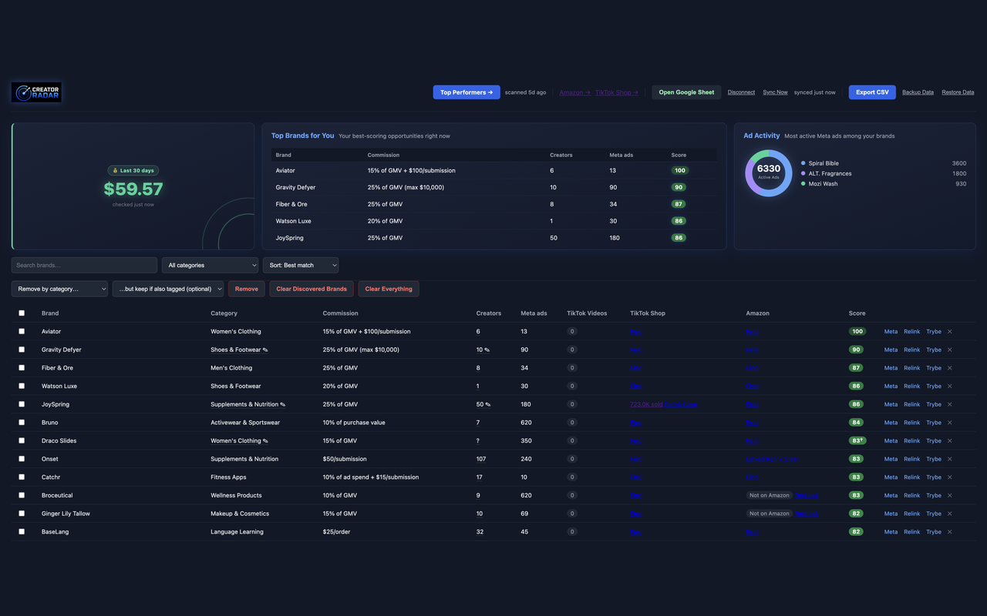Check the Fiber & Ore row checkbox
This screenshot has height=616, width=987.
coord(22,368)
